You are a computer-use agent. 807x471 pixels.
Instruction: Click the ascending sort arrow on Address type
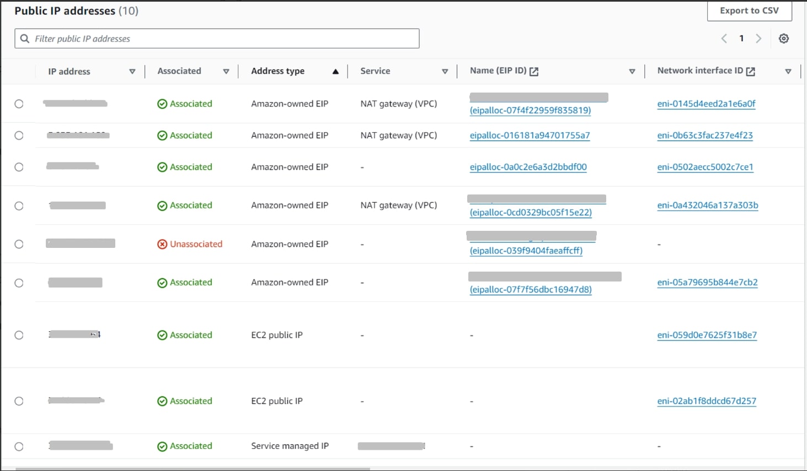[x=335, y=71]
